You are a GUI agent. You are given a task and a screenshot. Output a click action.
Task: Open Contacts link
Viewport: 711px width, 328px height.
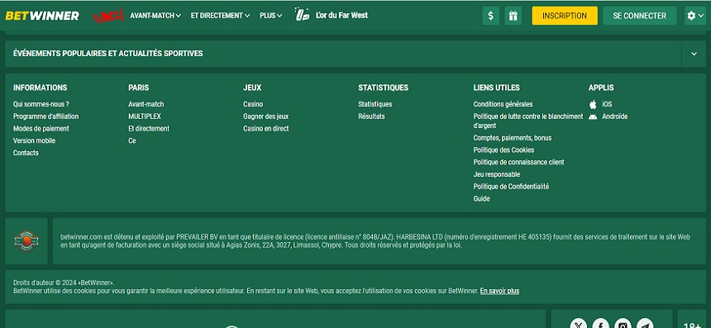pos(26,153)
